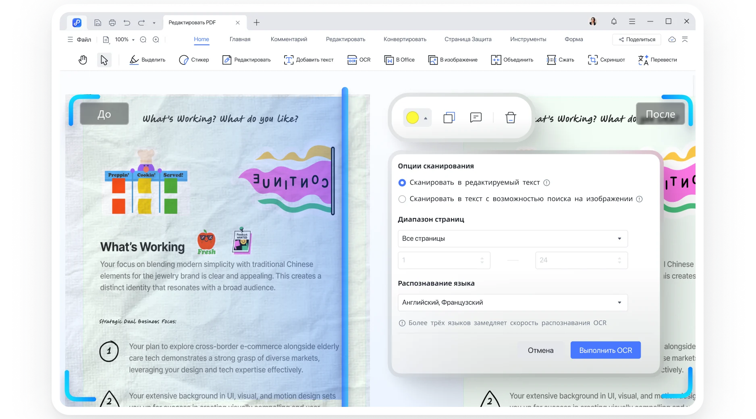Screen dimensions: 756x419
Task: Click the Сжать compression tool
Action: tap(561, 60)
